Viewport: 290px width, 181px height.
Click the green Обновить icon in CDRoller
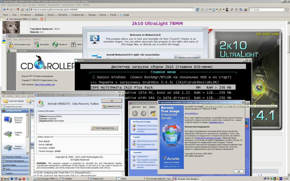[55, 45]
